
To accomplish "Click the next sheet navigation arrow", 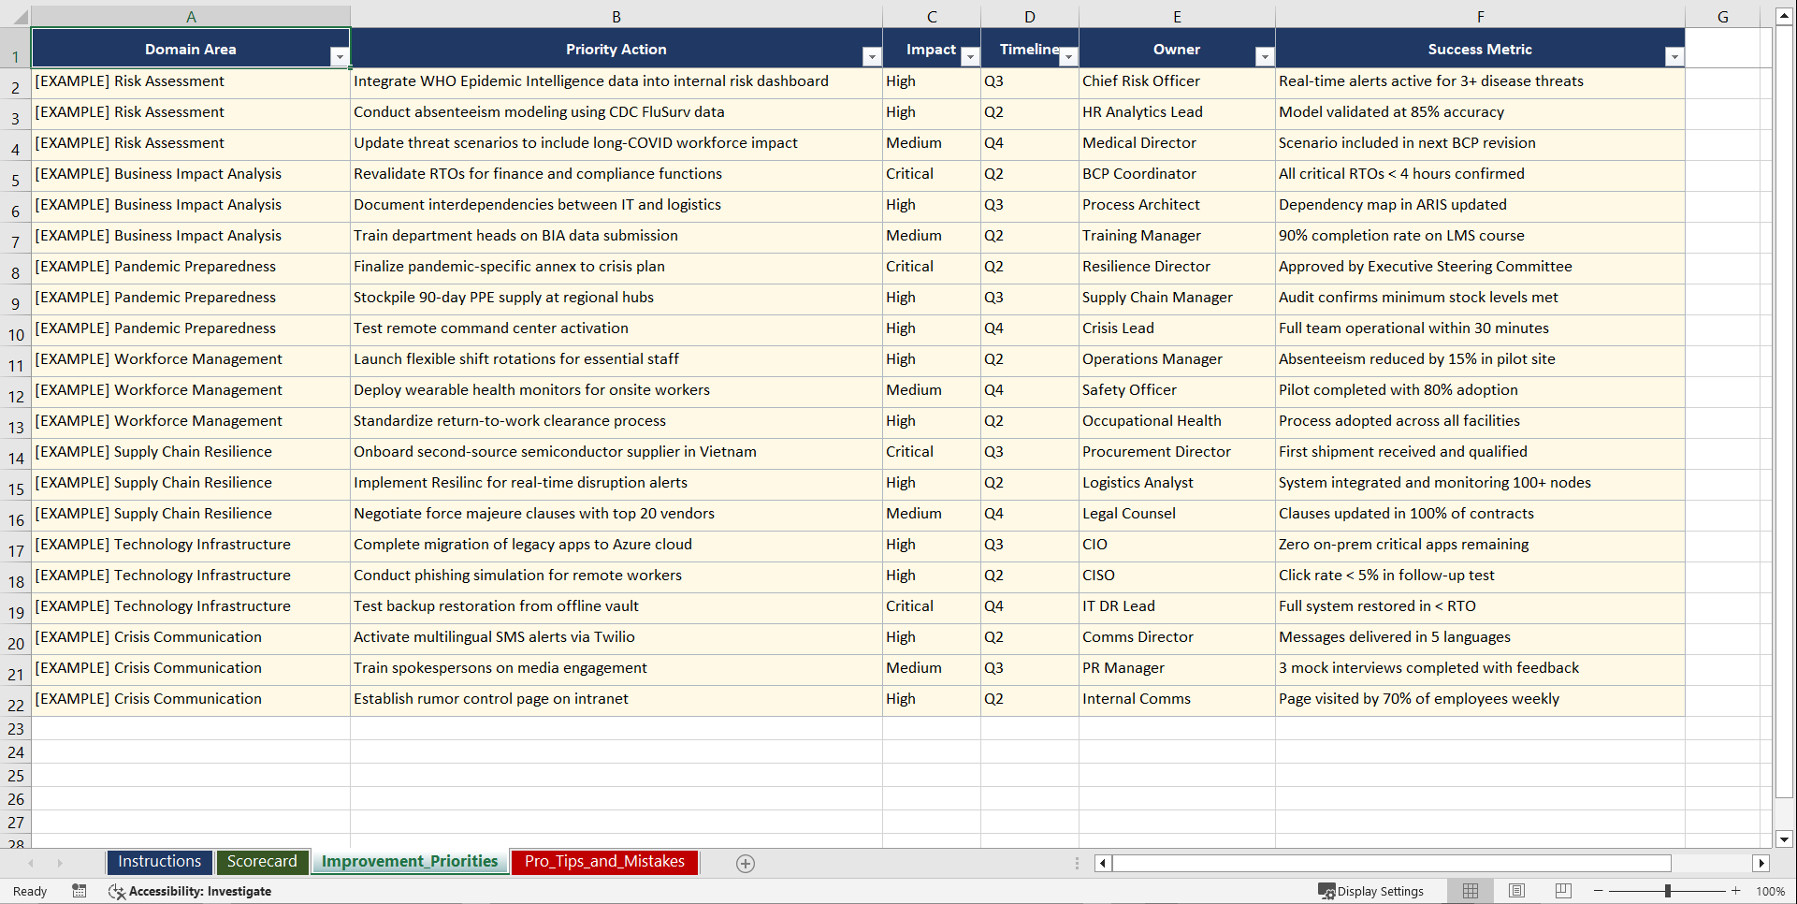I will point(60,863).
